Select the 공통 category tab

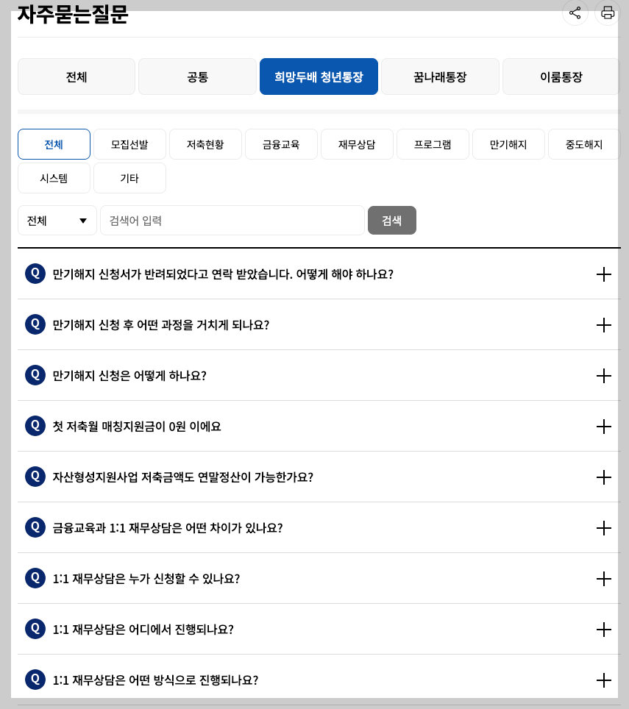[x=198, y=76]
